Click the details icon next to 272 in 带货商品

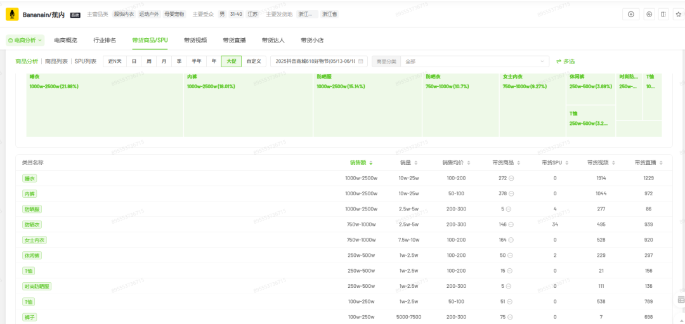[x=511, y=178]
